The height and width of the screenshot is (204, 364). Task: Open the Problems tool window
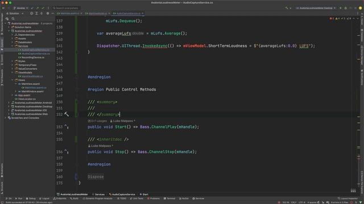tap(154, 198)
